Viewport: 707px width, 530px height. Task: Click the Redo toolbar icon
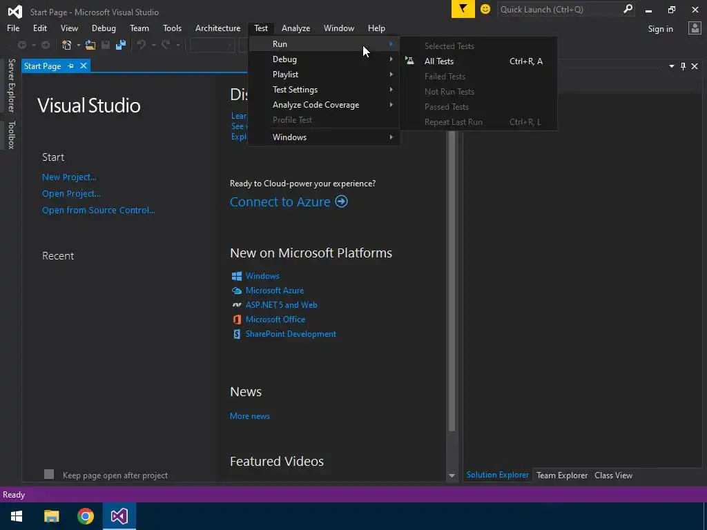click(x=166, y=45)
